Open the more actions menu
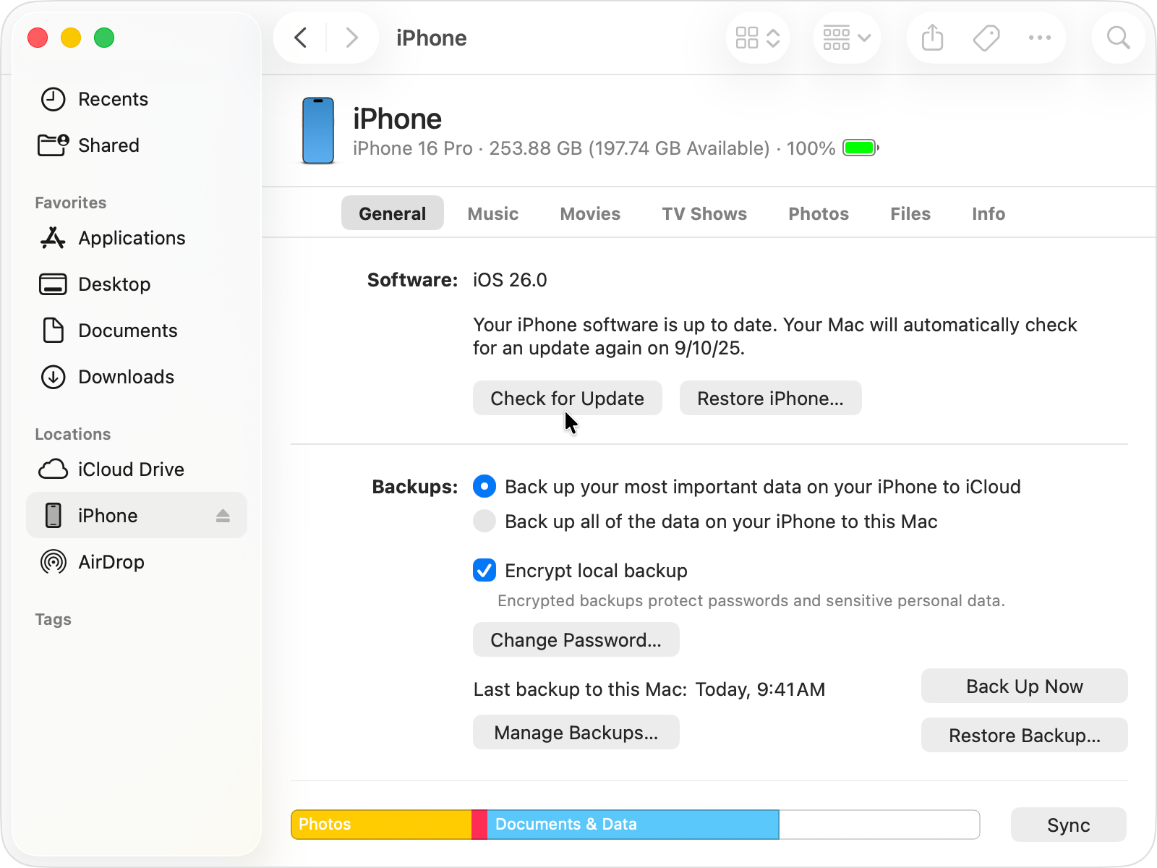The width and height of the screenshot is (1157, 868). tap(1040, 38)
